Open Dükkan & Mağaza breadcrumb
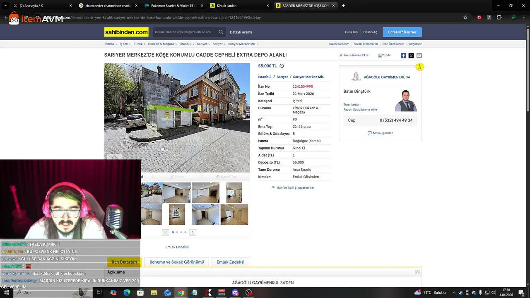 [161, 44]
